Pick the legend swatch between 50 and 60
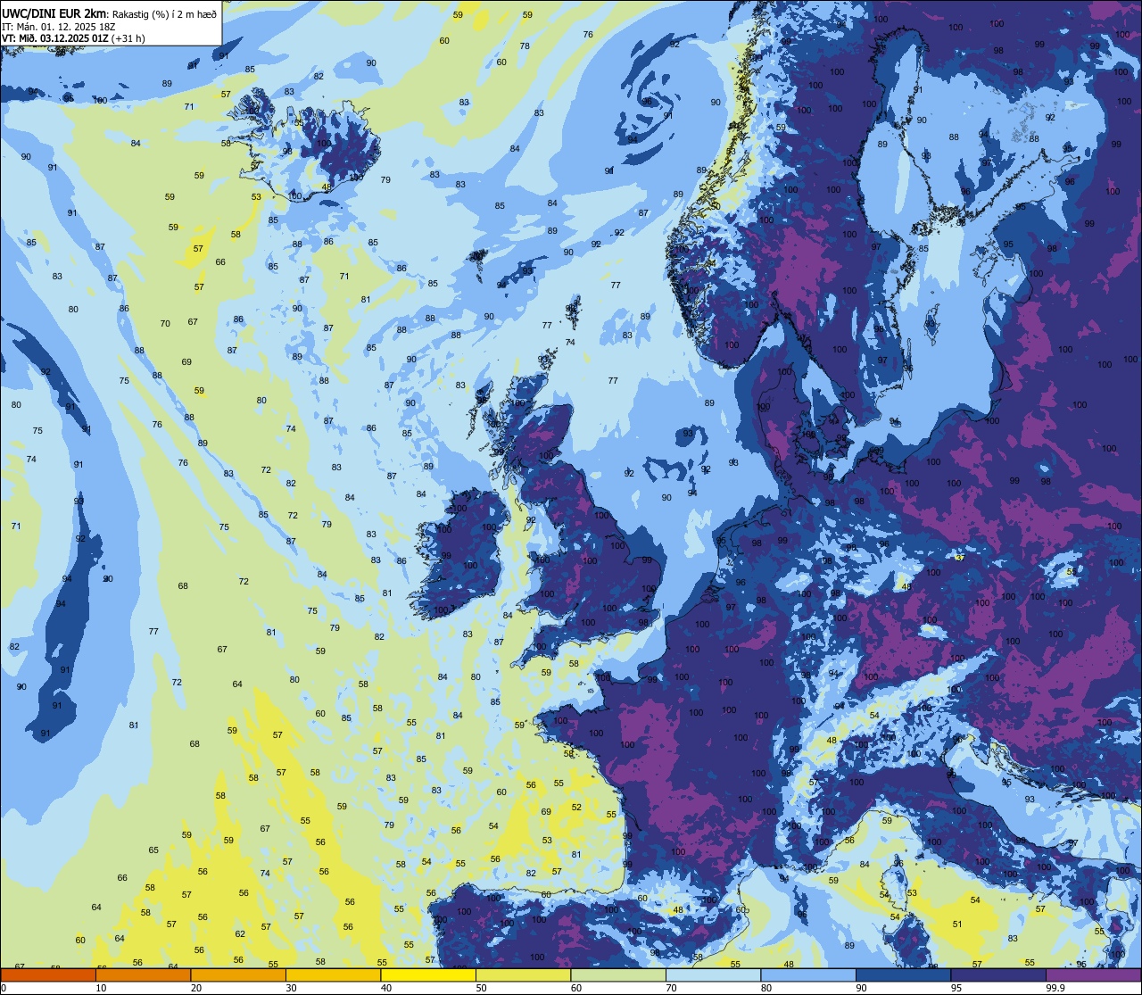This screenshot has height=995, width=1142. 523,974
